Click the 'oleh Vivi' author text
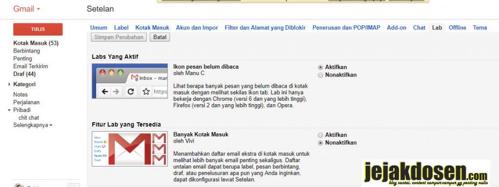 click(184, 141)
